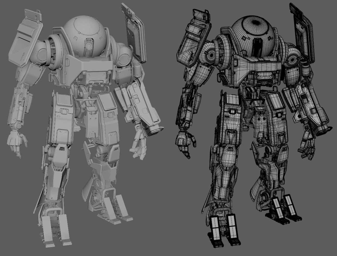
Task: Pick the shaded robot's forearm cannon muzzle
Action: coord(155,130)
